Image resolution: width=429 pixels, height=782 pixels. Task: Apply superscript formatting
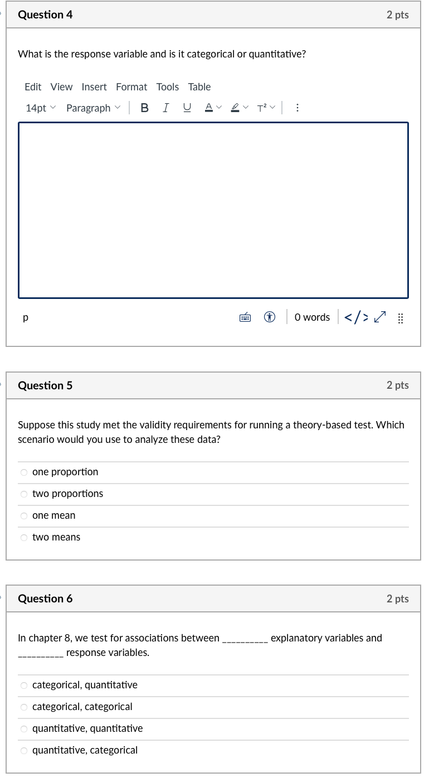tap(263, 108)
